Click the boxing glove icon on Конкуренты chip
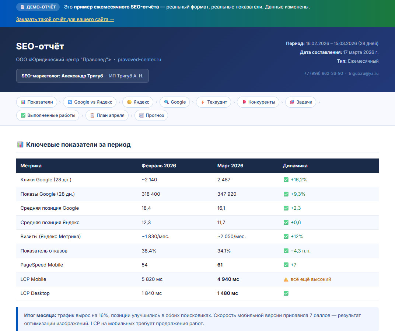The width and height of the screenshot is (395, 331). click(244, 102)
